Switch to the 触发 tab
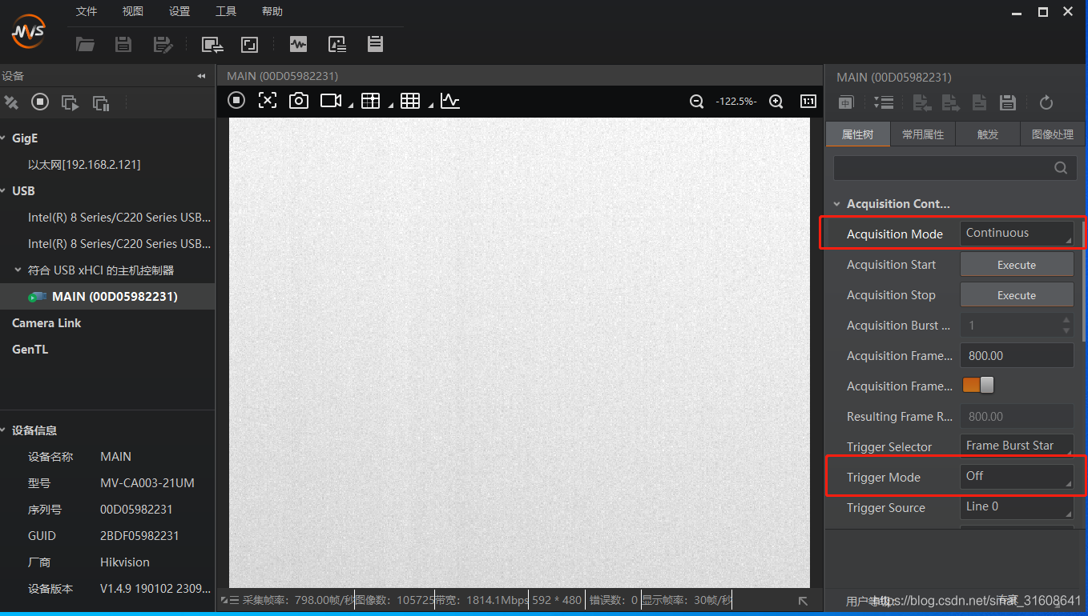 tap(988, 134)
